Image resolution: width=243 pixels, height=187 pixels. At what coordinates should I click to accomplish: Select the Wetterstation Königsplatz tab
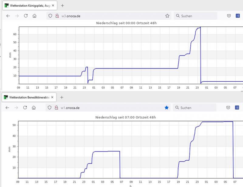click(x=29, y=5)
